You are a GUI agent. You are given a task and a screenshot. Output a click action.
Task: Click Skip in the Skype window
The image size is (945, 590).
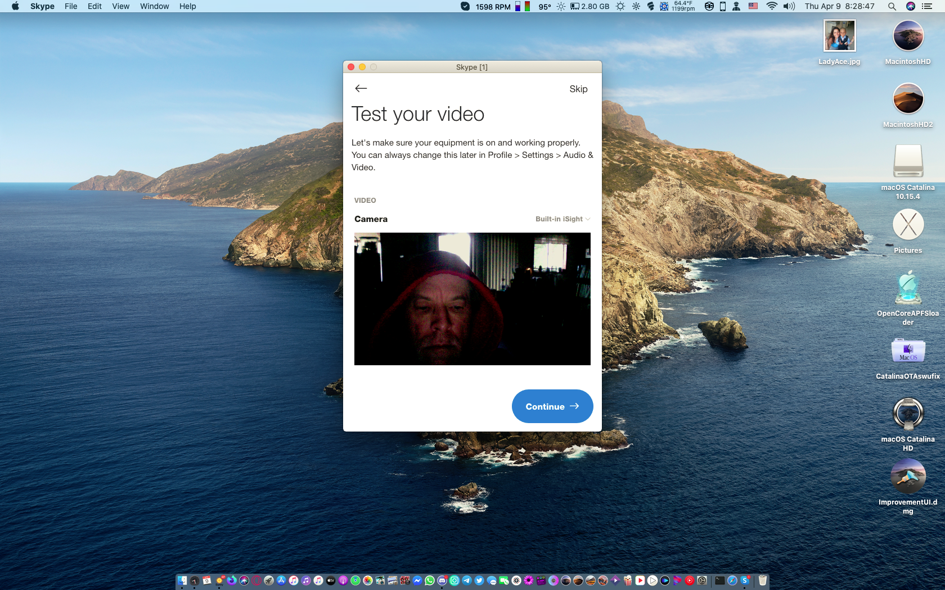[x=578, y=89]
